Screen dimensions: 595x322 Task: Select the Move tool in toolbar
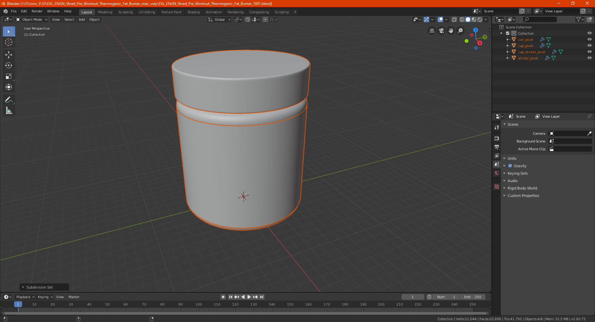tap(9, 55)
